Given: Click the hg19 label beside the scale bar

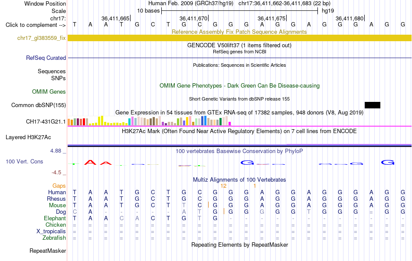Looking at the screenshot, I should [x=328, y=11].
